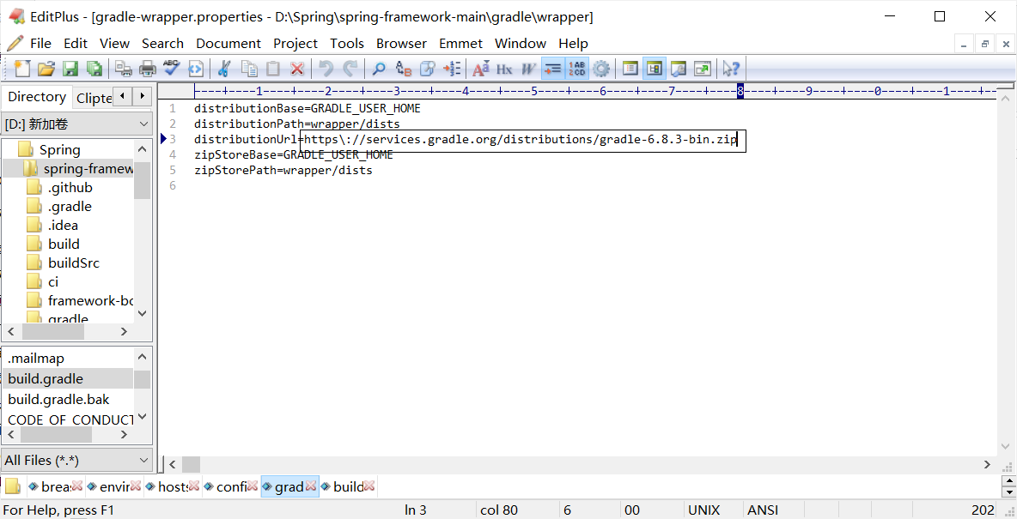1017x519 pixels.
Task: Select build.gradle.bak in file list
Action: coord(58,399)
